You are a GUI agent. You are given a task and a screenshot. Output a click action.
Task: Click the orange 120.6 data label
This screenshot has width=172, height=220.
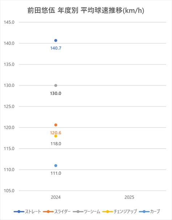pos(56,133)
